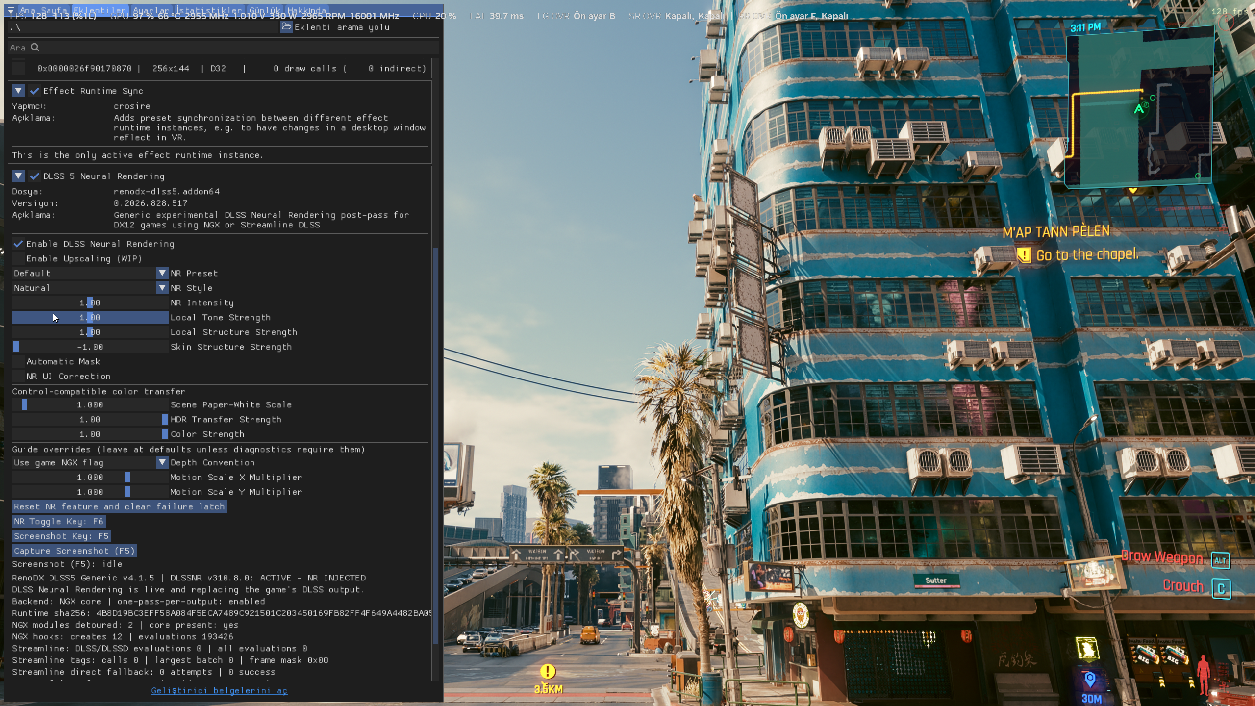Open the NR Preset dropdown
Screen dimensions: 1255x706
(90, 273)
